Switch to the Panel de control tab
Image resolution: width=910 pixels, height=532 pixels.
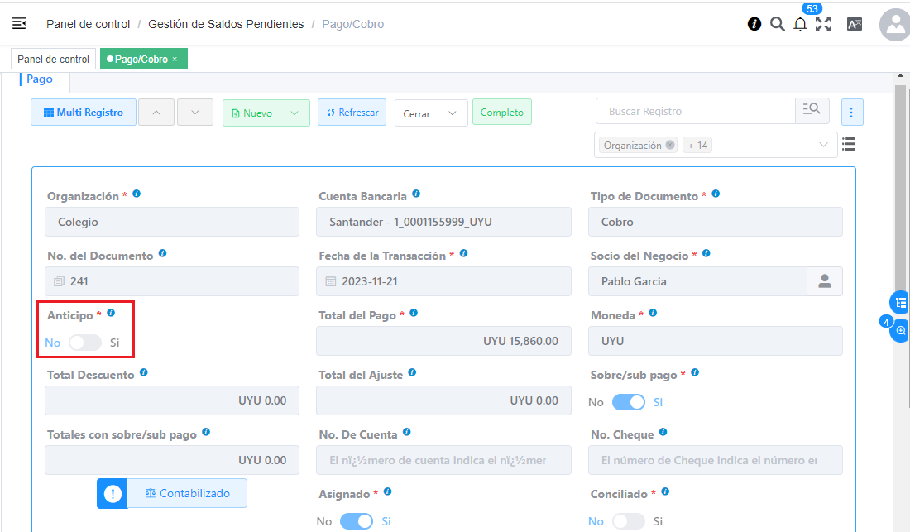53,60
